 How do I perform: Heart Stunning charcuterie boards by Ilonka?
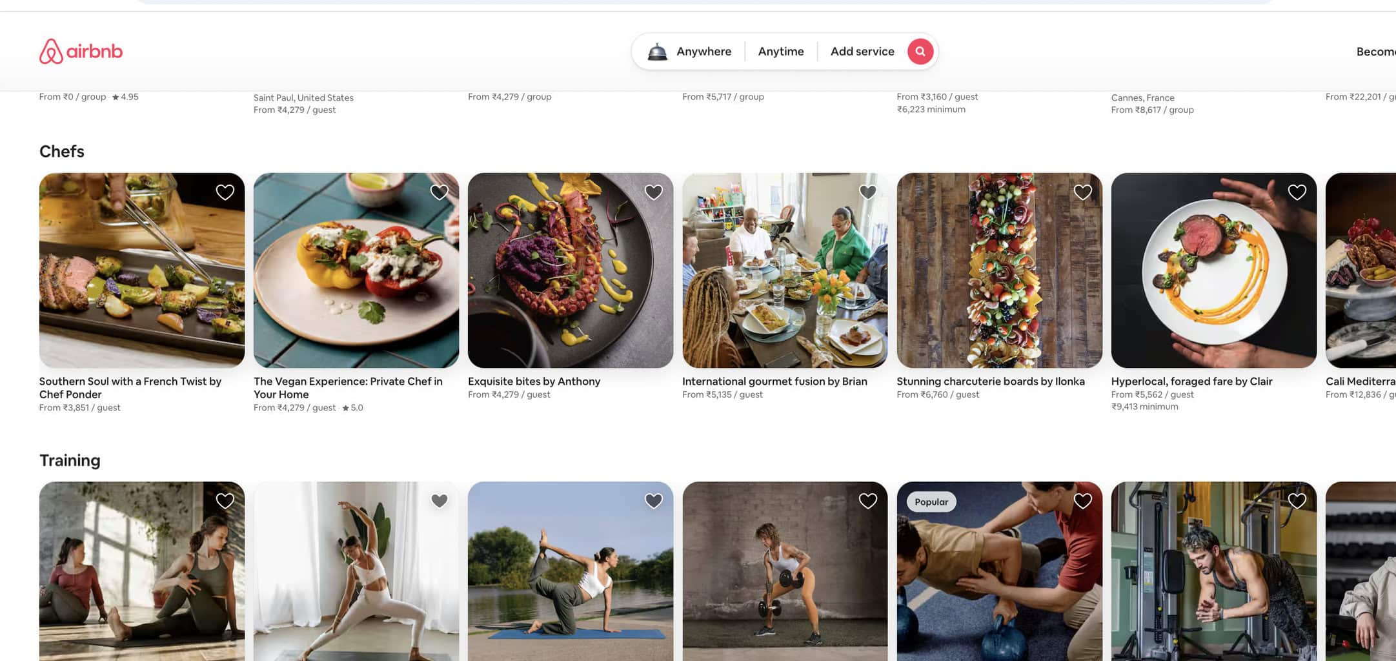(x=1082, y=192)
